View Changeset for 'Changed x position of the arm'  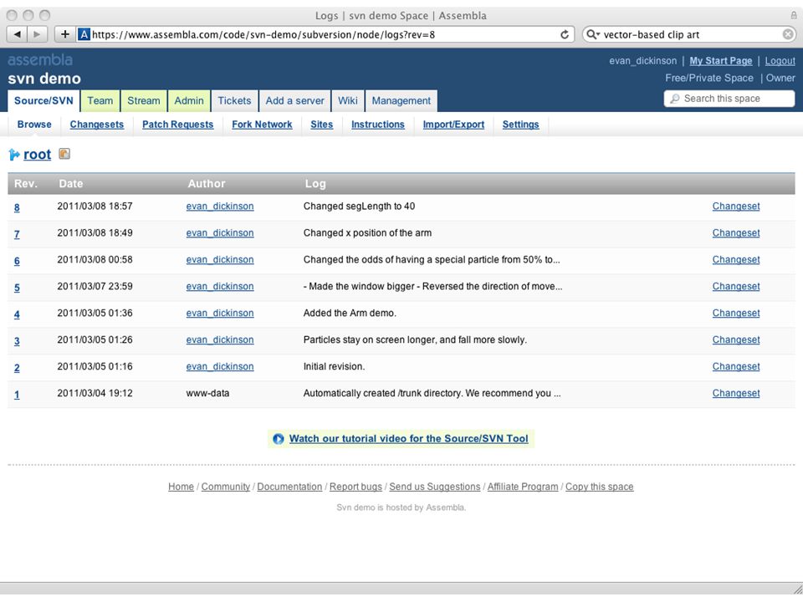coord(736,233)
